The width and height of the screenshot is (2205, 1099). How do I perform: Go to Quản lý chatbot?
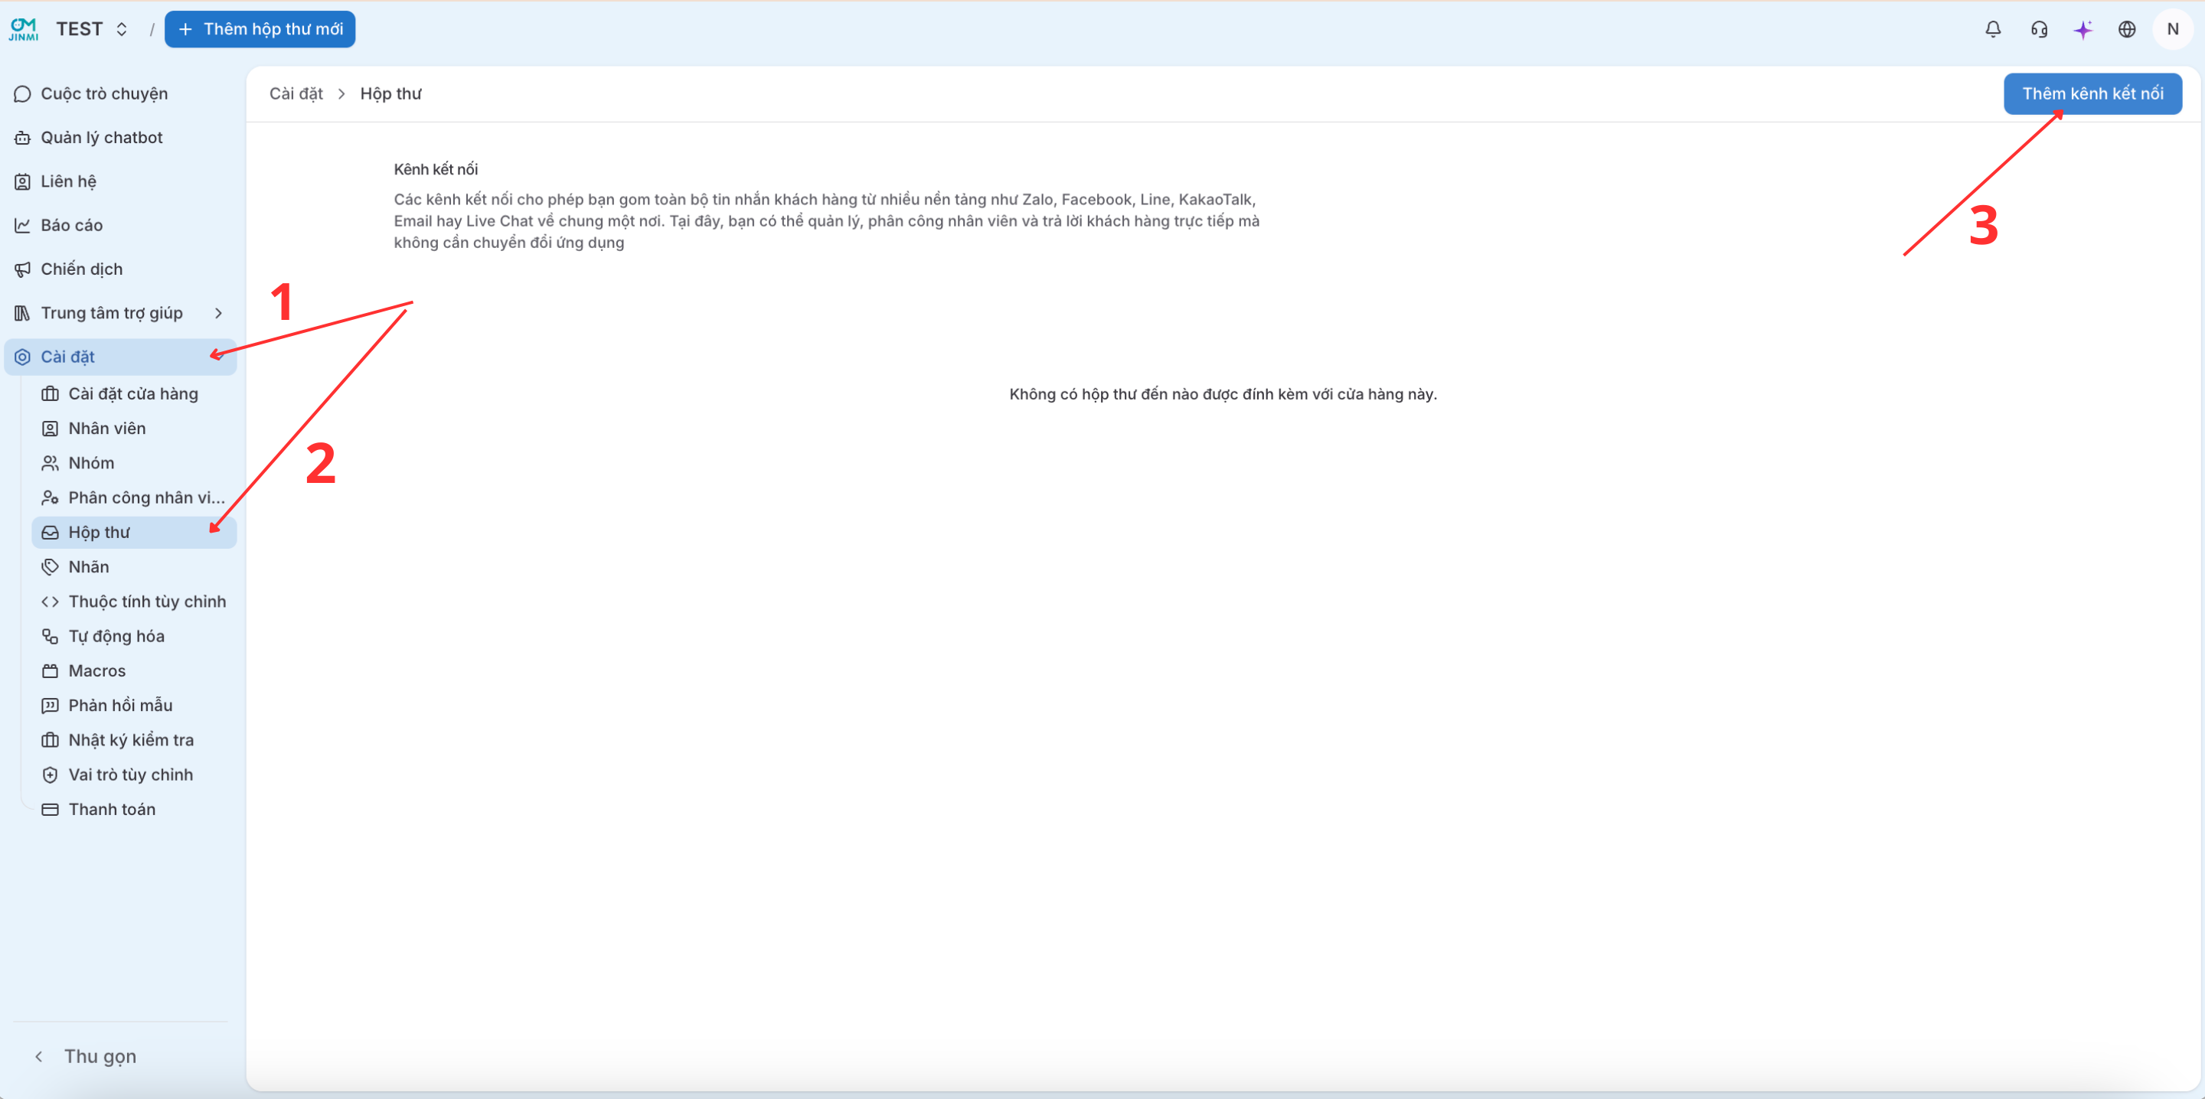121,137
